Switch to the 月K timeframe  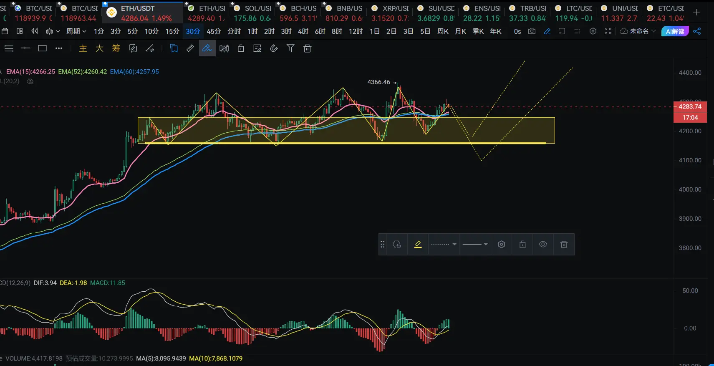(460, 31)
